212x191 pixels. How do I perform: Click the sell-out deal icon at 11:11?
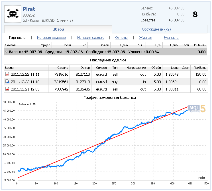7,74
